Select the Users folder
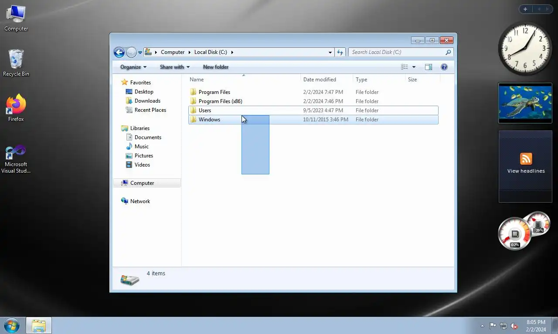The width and height of the screenshot is (558, 334). click(x=313, y=110)
